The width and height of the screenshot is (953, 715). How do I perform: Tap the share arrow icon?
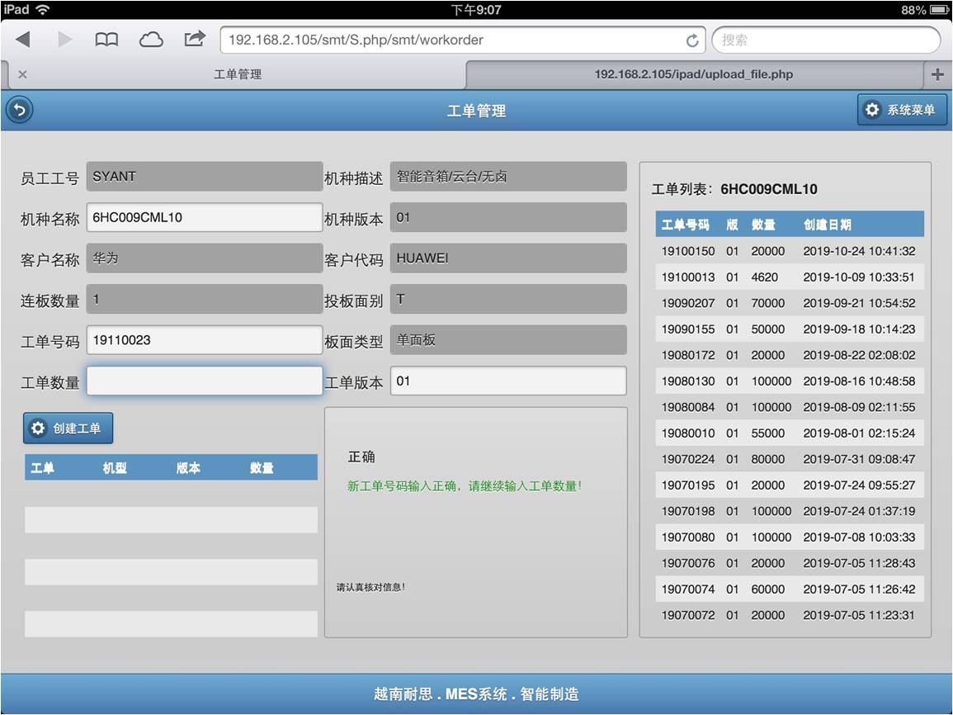tap(195, 39)
